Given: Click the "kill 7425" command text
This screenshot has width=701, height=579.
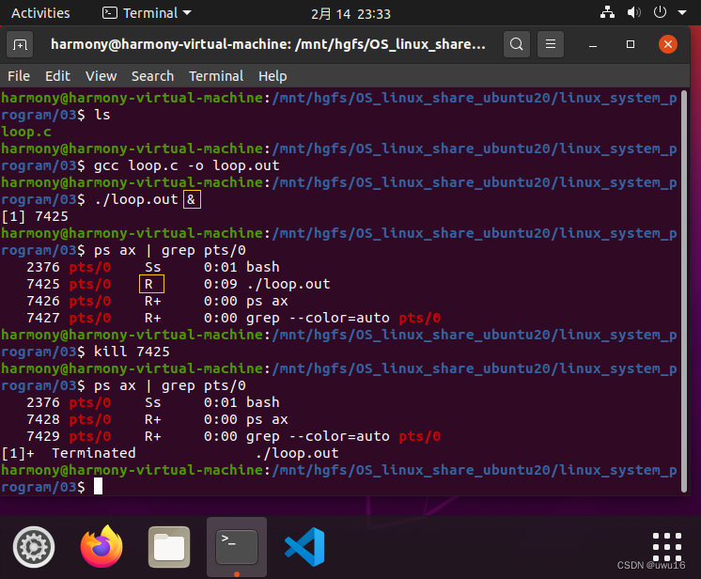Looking at the screenshot, I should pos(132,352).
